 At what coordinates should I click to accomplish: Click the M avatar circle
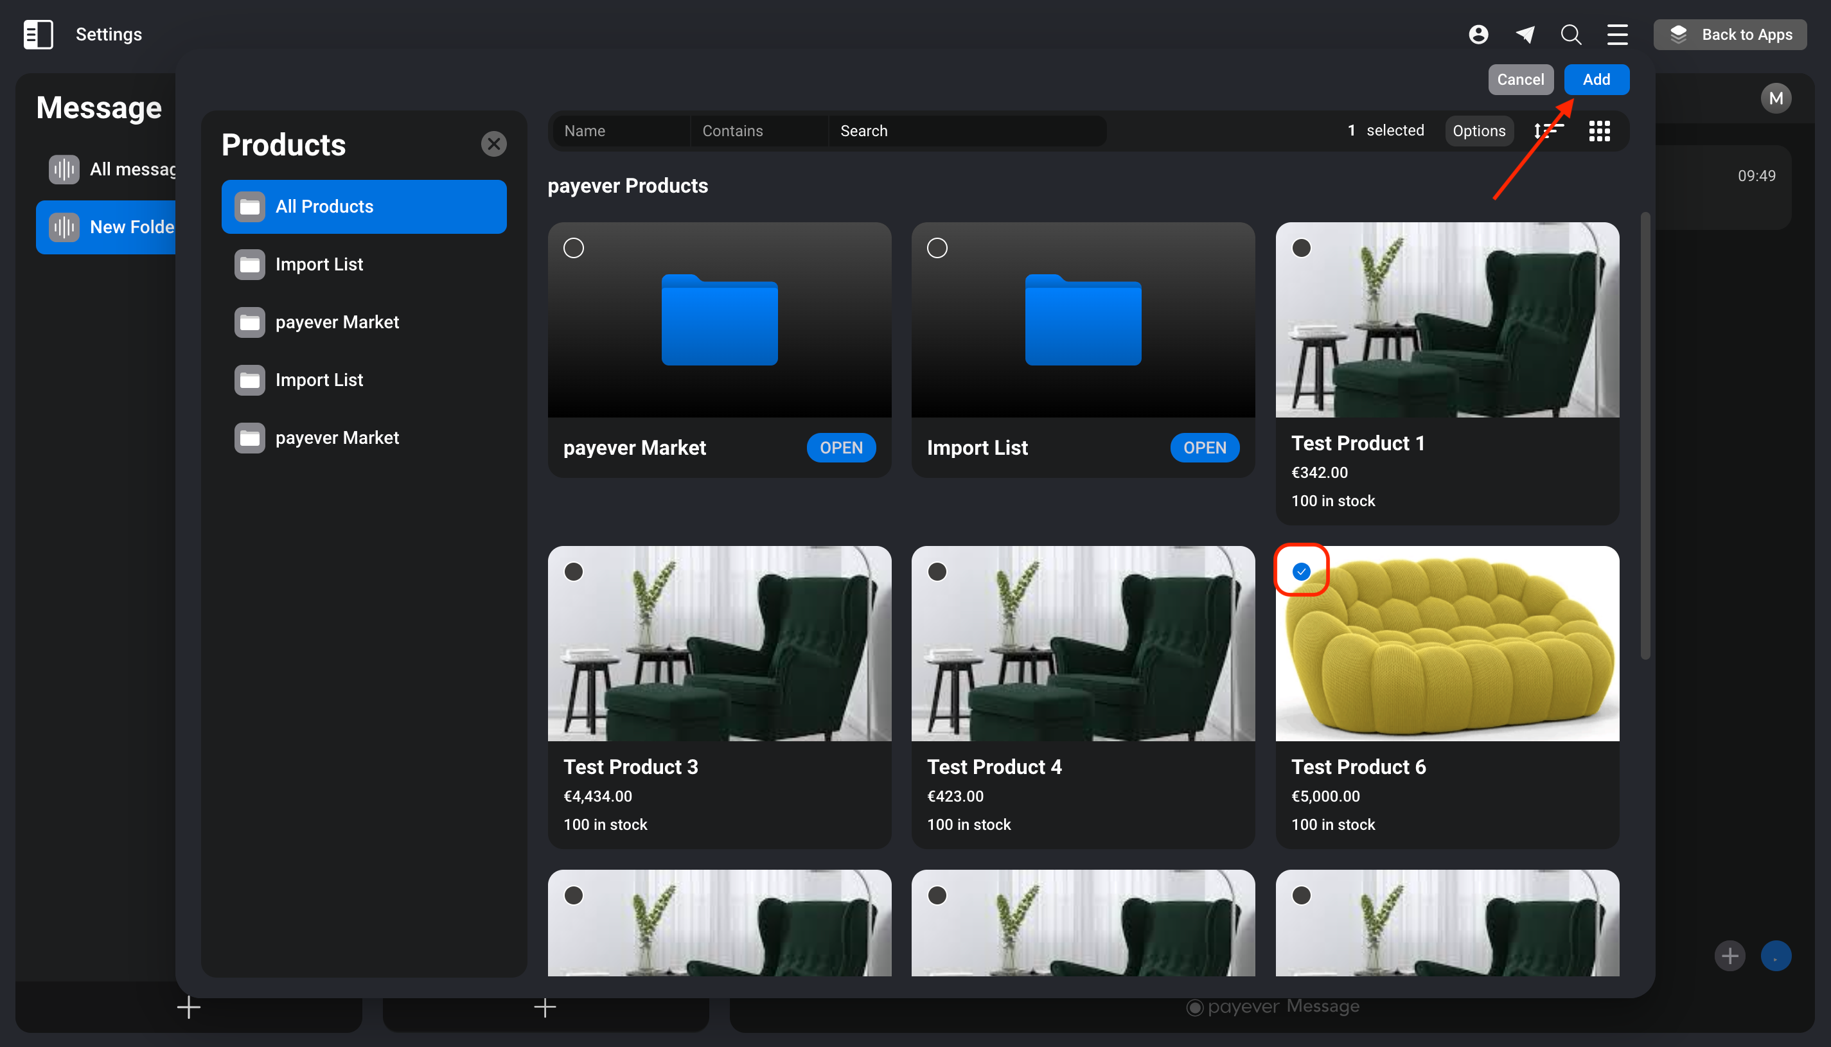1776,98
